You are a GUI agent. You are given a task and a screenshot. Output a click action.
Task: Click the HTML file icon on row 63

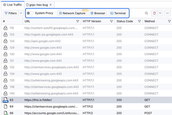[x=5, y=100]
